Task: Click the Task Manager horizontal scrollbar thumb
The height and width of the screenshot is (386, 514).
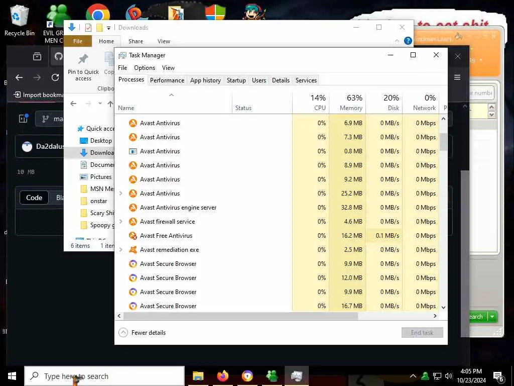Action: click(240, 316)
